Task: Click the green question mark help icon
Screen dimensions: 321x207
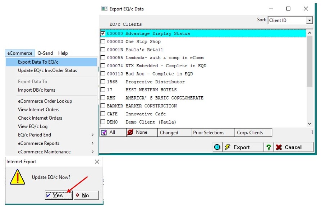Action: coord(269,147)
